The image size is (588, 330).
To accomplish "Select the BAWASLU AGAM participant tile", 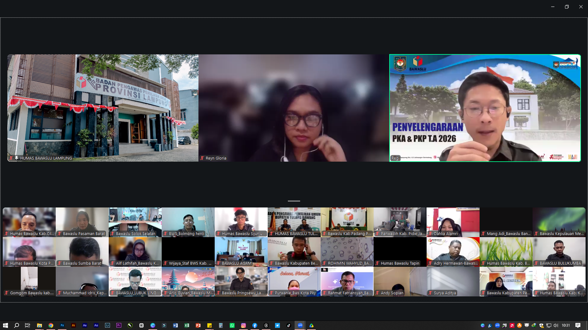I will (241, 252).
